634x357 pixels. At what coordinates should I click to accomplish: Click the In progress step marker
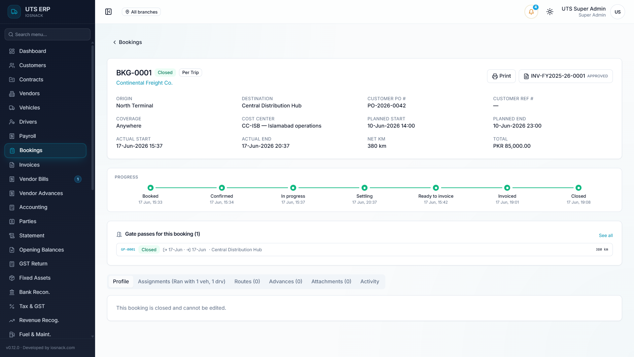pos(293,188)
